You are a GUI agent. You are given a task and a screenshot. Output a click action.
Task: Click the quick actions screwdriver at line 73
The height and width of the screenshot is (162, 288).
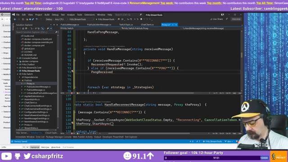tap(72, 71)
